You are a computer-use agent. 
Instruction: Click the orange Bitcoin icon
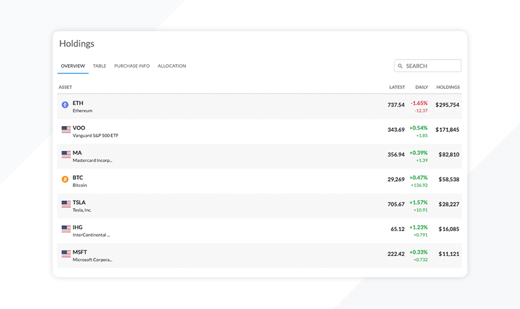[x=65, y=179]
